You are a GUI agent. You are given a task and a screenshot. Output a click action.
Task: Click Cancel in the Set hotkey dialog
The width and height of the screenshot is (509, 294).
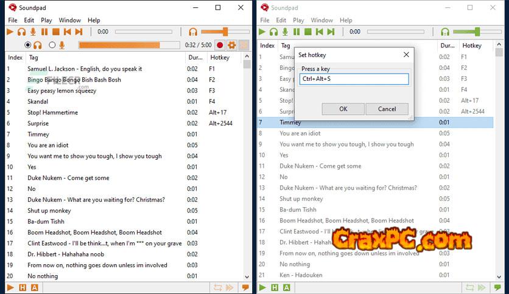(387, 109)
